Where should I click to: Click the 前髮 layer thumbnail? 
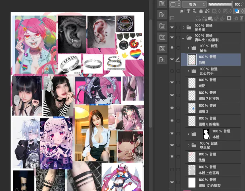click(x=192, y=60)
